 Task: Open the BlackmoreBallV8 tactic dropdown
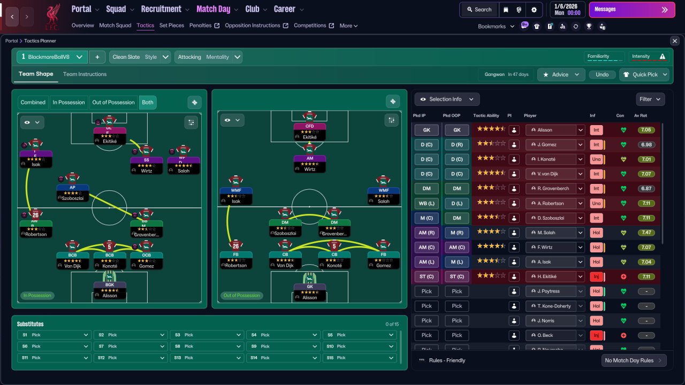pyautogui.click(x=52, y=57)
